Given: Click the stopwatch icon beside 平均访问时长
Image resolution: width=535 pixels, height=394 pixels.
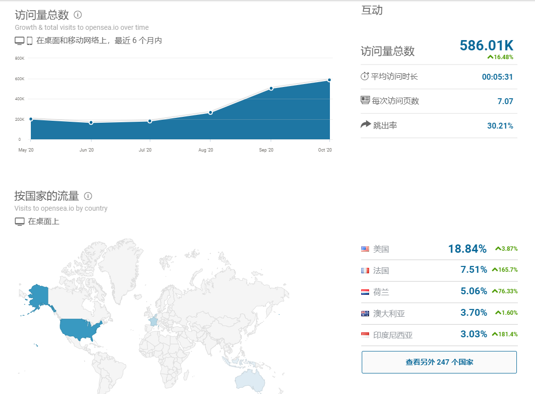Looking at the screenshot, I should tap(365, 76).
